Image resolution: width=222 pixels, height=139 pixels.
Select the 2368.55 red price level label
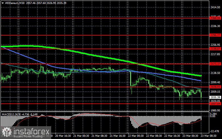coord(215,18)
